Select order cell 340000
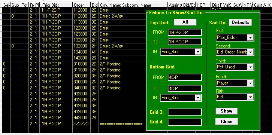Screen dimensions: 272x135 coord(82,88)
